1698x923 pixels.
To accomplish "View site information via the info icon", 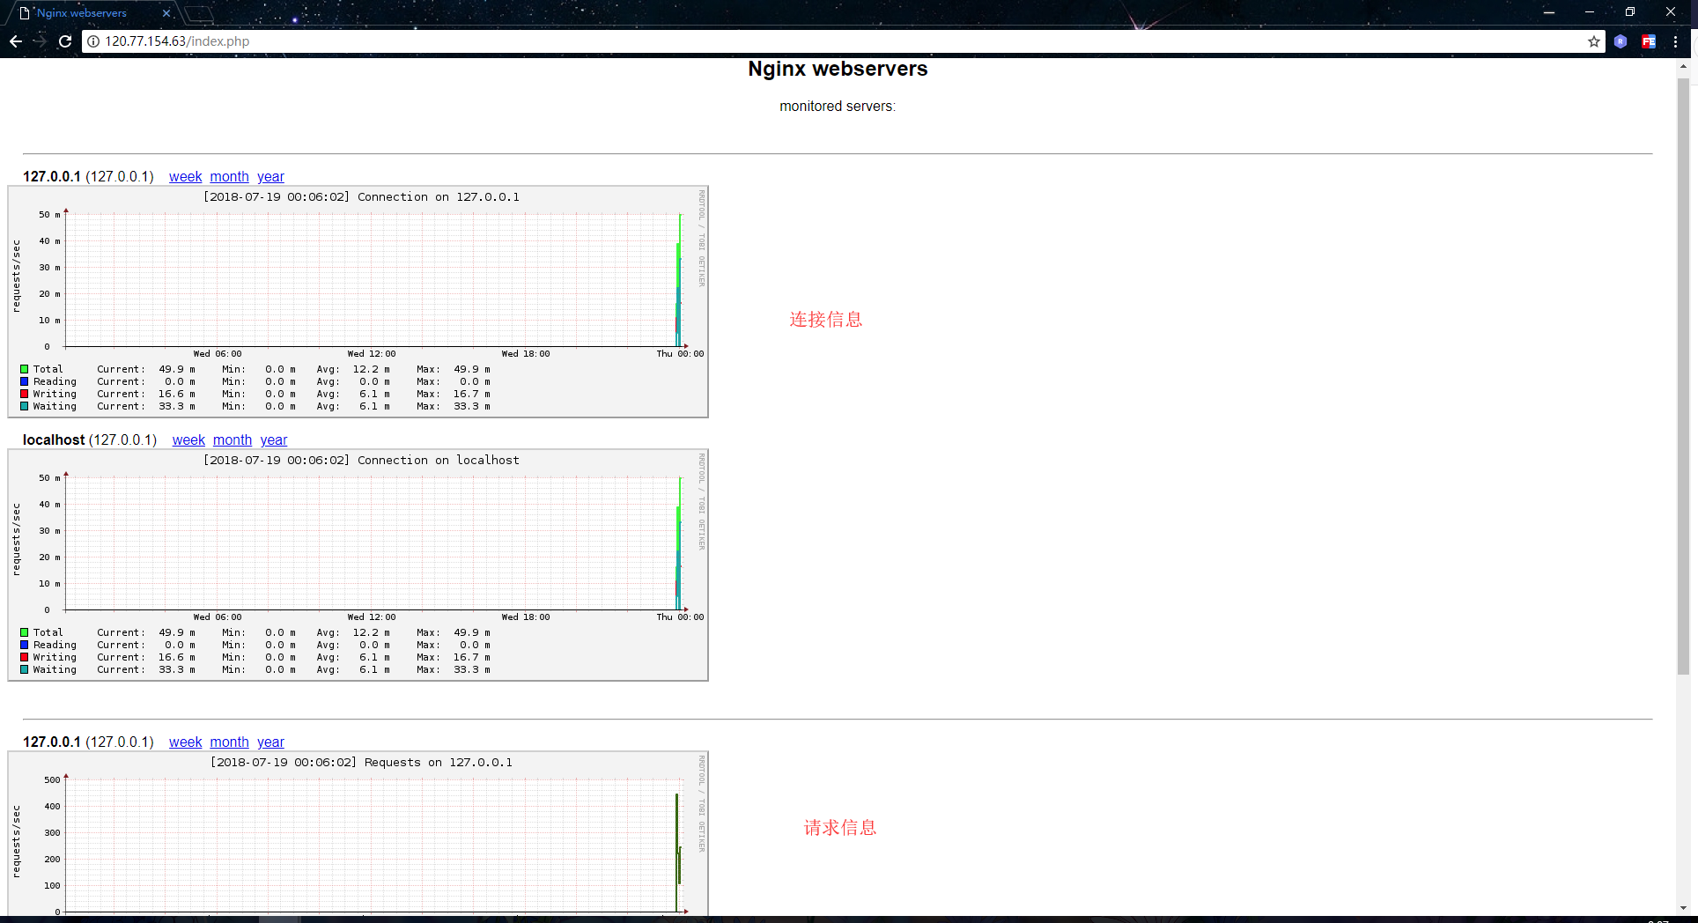I will click(93, 41).
